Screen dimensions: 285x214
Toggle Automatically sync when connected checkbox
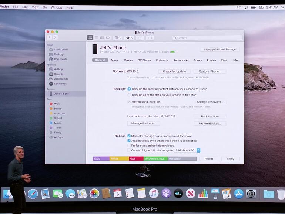pos(129,141)
